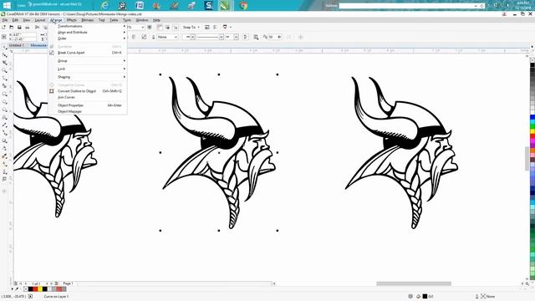
Task: Click the Windows Start button
Action: point(7,5)
